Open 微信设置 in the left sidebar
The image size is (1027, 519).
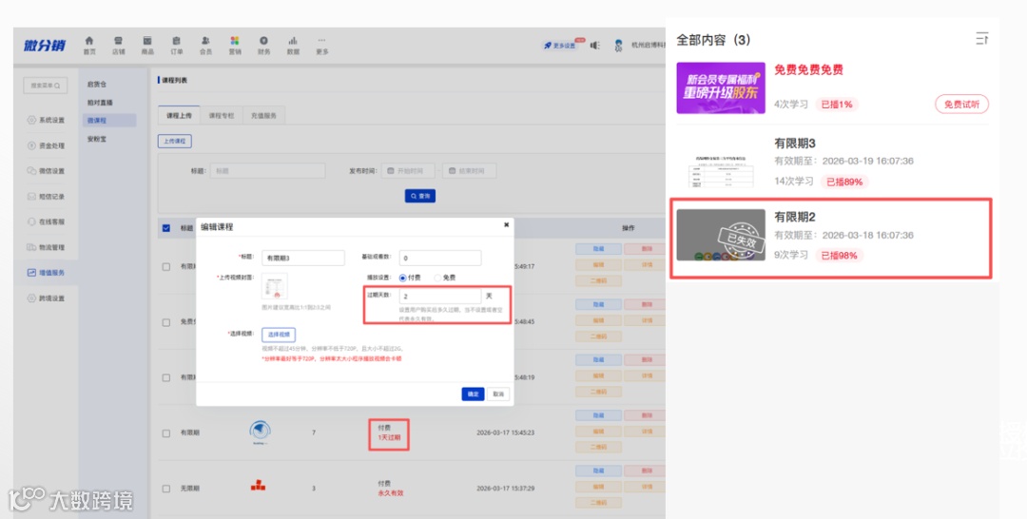[46, 171]
